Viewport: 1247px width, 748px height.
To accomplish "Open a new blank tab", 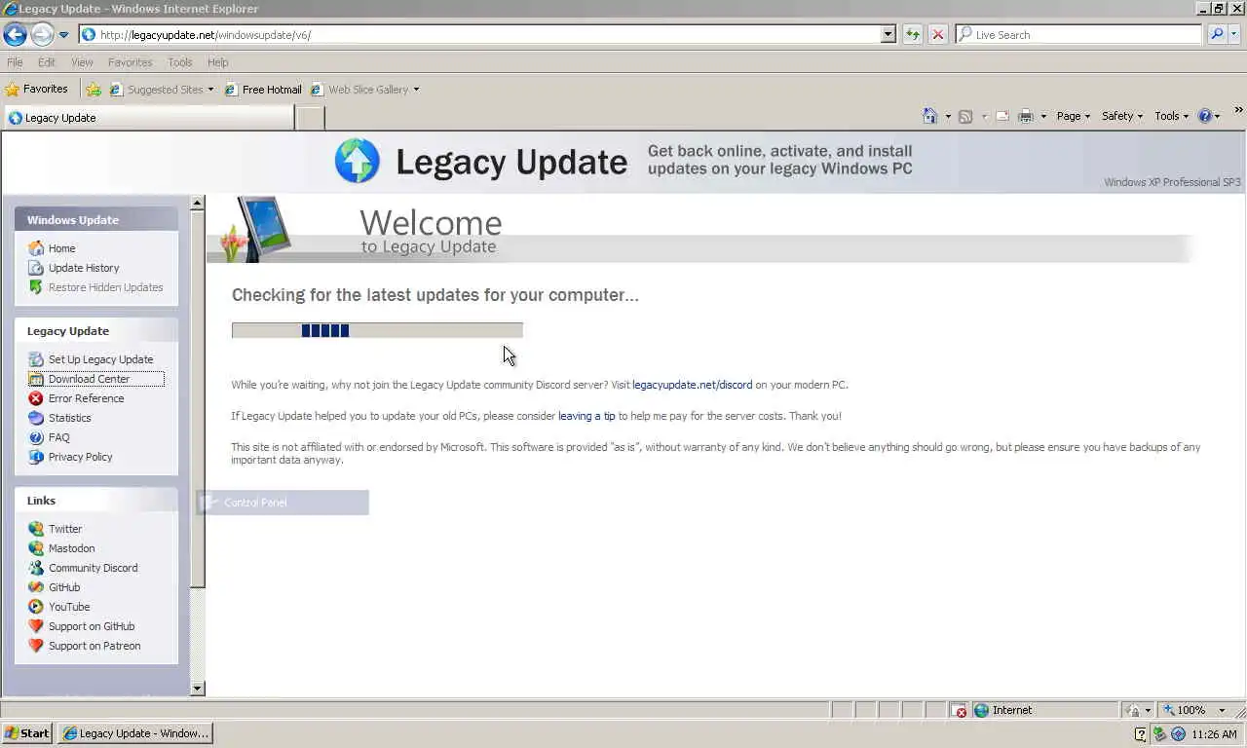I will (x=310, y=118).
